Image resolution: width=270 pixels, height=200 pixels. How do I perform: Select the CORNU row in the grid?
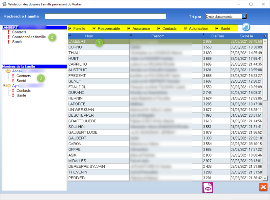click(101, 47)
